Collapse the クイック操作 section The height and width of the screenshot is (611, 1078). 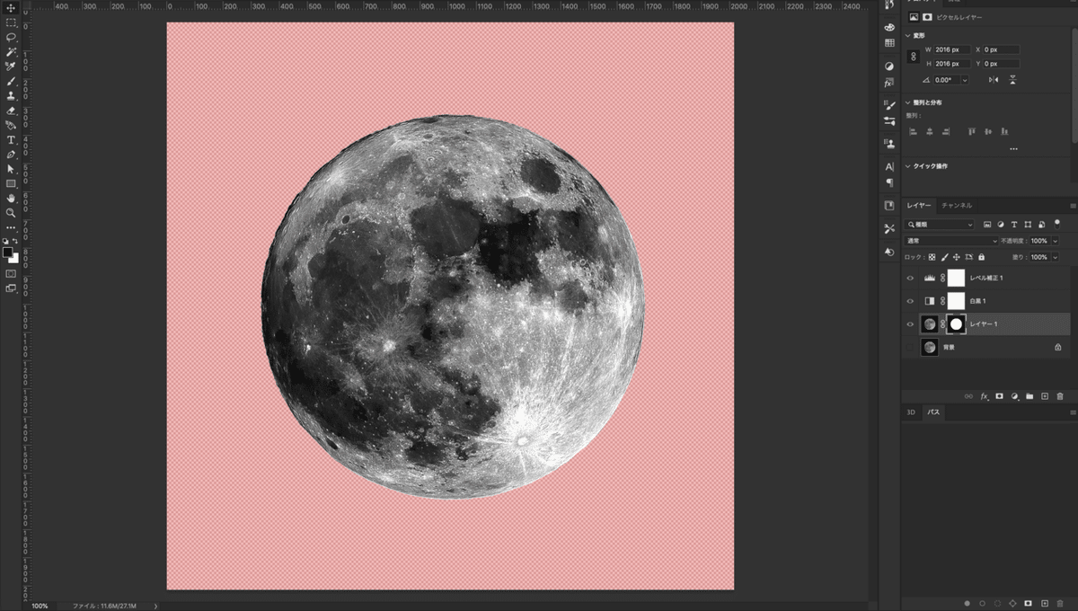coord(907,166)
